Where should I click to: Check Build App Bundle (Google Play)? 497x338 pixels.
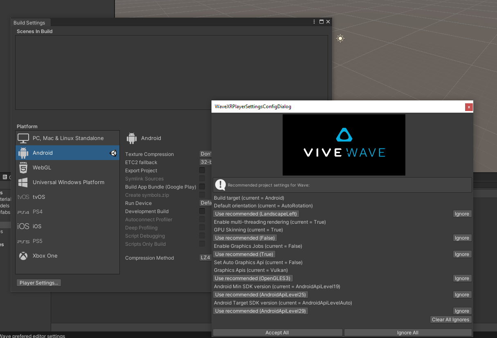202,187
